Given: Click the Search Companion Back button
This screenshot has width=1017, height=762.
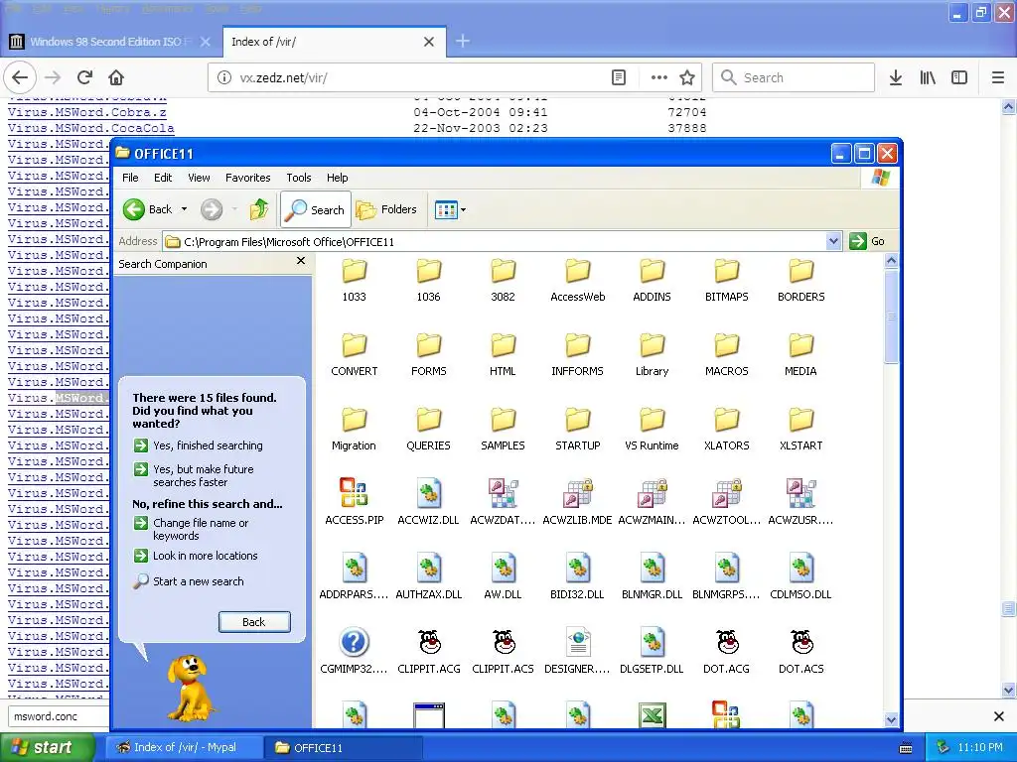Looking at the screenshot, I should coord(254,622).
